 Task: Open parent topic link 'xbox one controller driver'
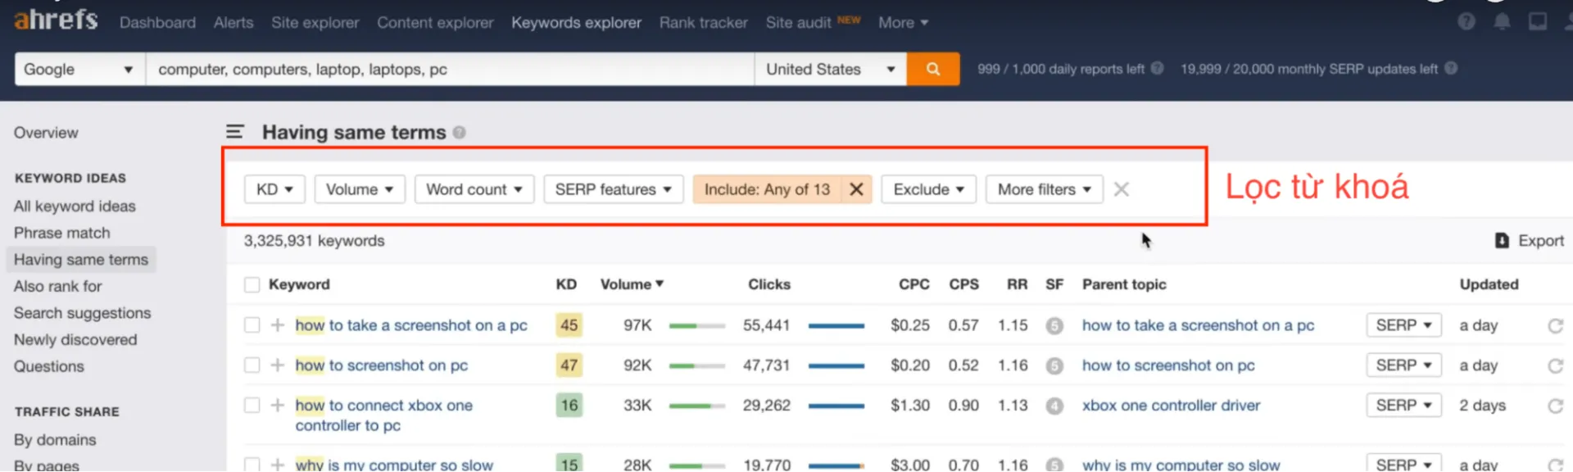(x=1171, y=406)
